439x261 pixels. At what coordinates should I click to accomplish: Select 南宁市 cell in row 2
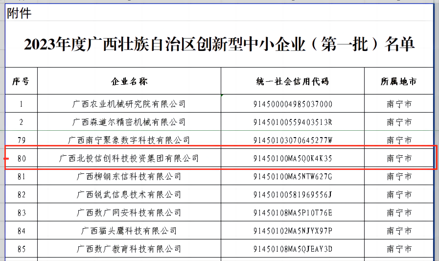tap(399, 122)
